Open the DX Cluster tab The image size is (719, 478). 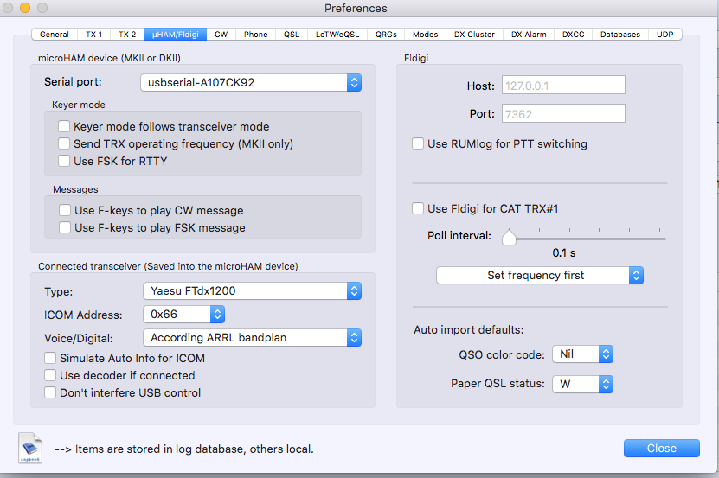(x=475, y=35)
